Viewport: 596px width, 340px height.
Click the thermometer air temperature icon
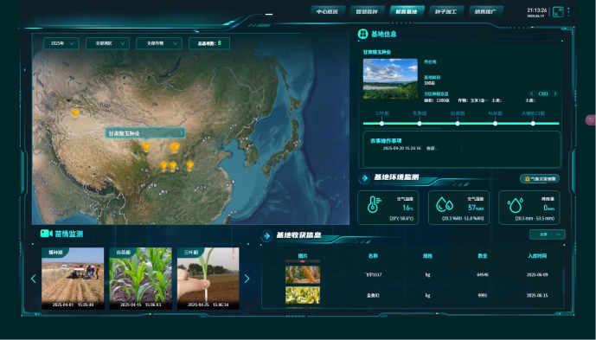(374, 205)
